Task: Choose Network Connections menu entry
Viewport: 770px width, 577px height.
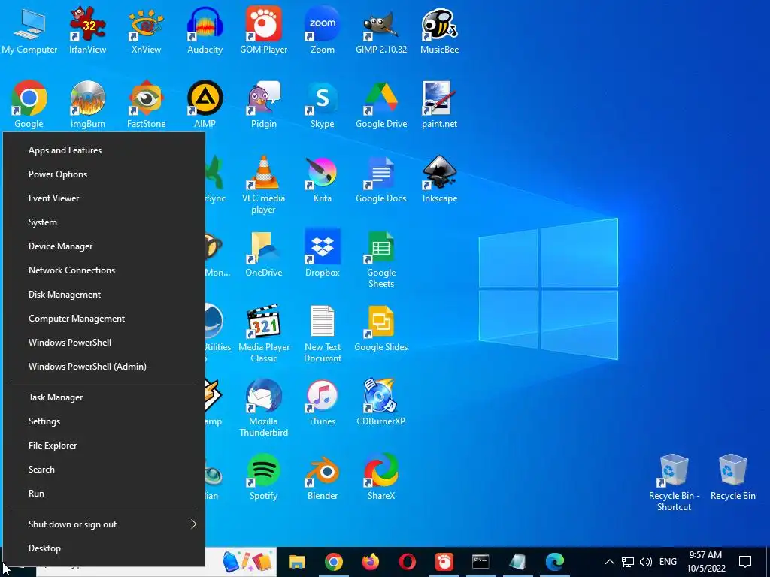Action: point(104,270)
